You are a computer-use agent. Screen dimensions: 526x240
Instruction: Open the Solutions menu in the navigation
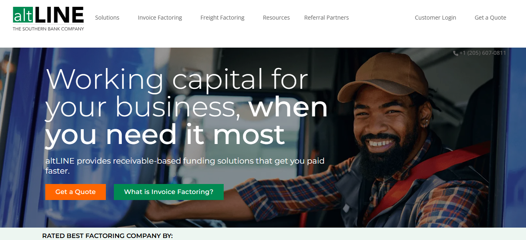[107, 18]
